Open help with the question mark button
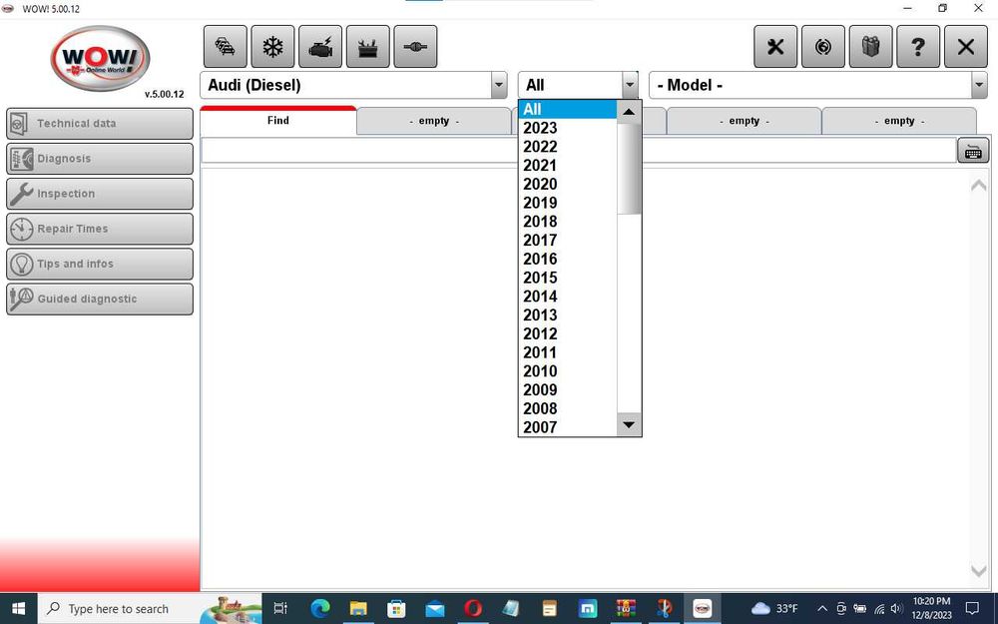Viewport: 998px width, 624px height. [918, 47]
